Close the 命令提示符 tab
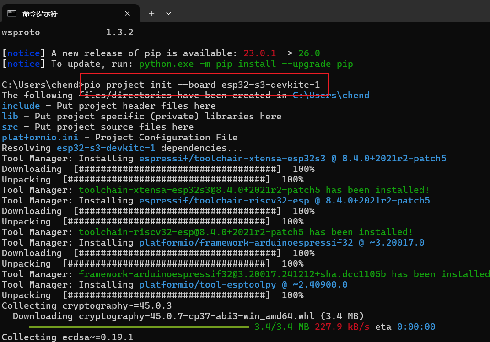 [x=127, y=13]
